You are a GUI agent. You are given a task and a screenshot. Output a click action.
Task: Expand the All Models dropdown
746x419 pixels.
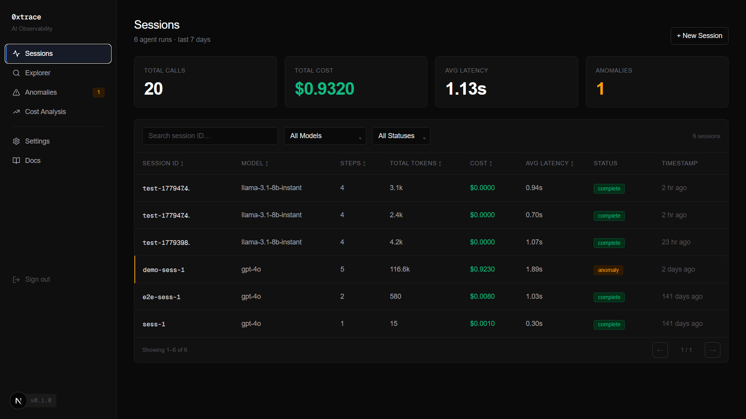pyautogui.click(x=325, y=136)
